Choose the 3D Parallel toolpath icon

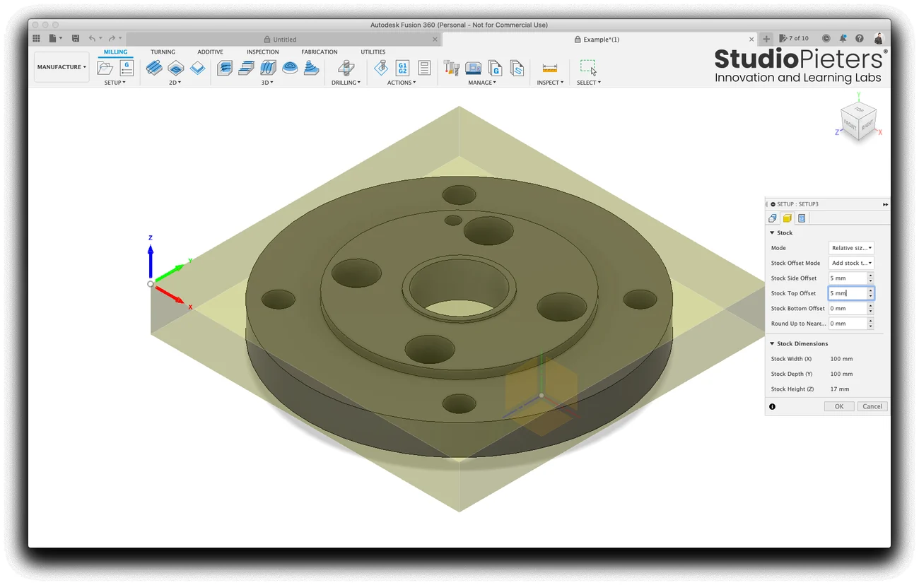(x=269, y=68)
